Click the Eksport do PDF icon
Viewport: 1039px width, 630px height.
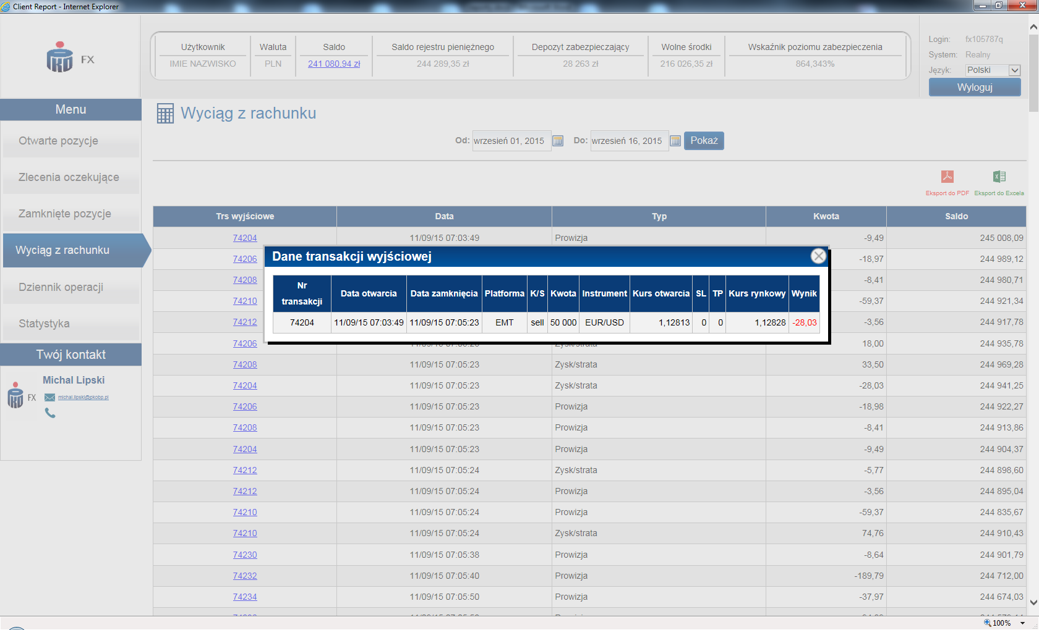coord(947,177)
